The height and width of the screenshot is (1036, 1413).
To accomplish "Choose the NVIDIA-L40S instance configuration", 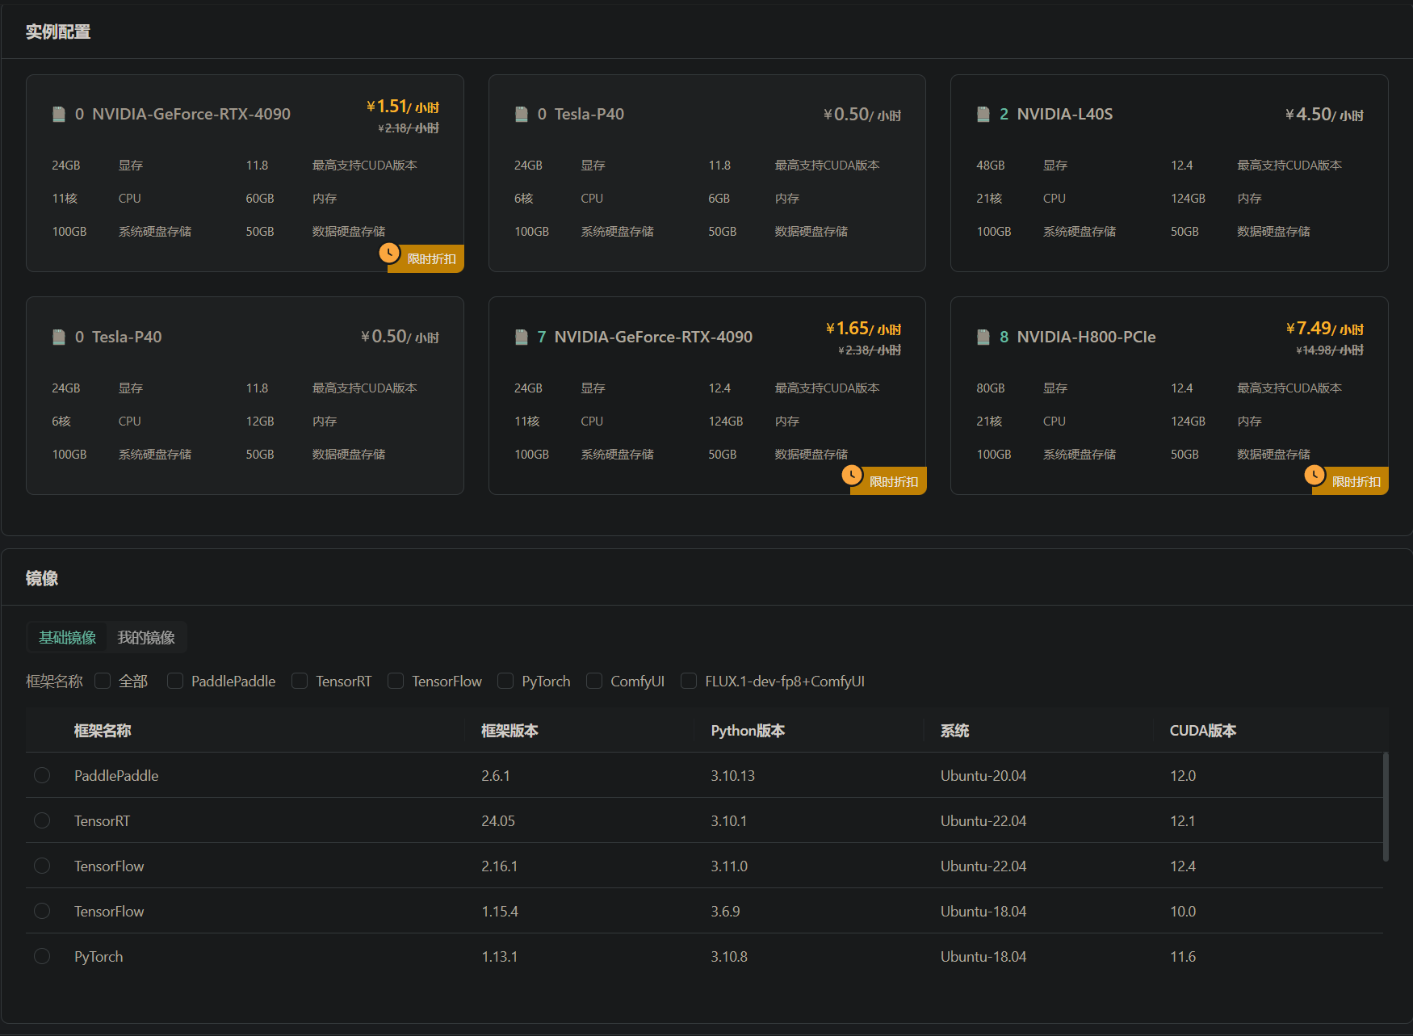I will [1169, 174].
